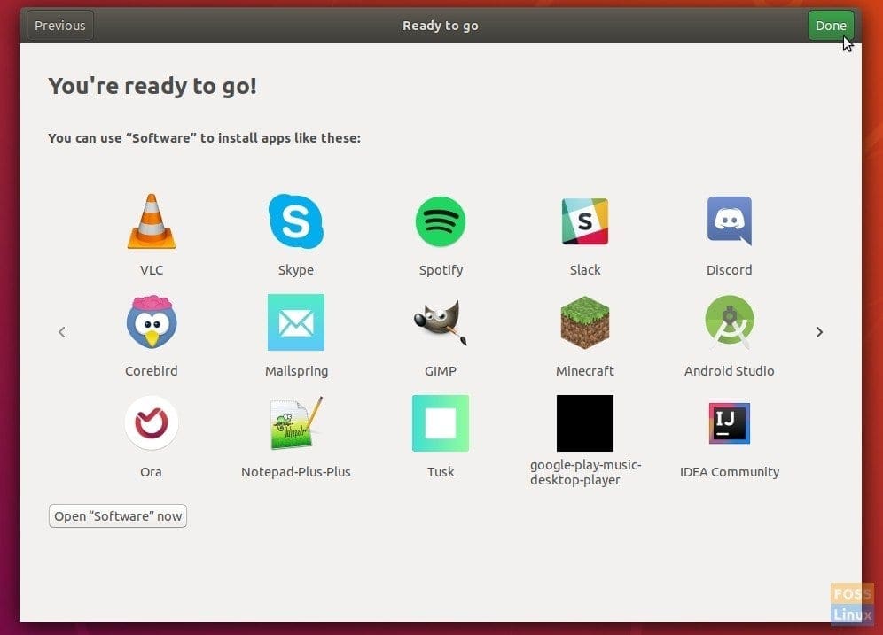Select the Corebird bird icon

click(x=152, y=321)
